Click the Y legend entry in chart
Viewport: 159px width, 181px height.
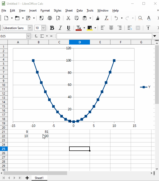[x=145, y=87]
